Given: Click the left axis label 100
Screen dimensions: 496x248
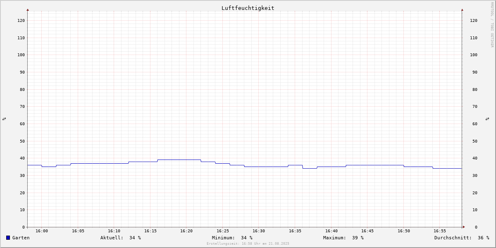Looking at the screenshot, I should 21,55.
